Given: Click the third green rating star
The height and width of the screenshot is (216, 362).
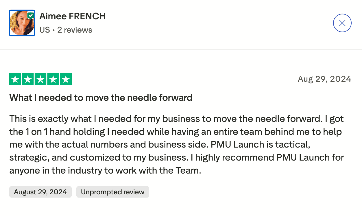Looking at the screenshot, I should [x=40, y=79].
